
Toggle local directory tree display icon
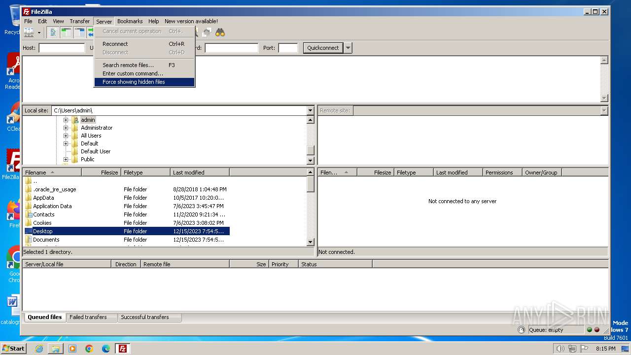(x=66, y=33)
